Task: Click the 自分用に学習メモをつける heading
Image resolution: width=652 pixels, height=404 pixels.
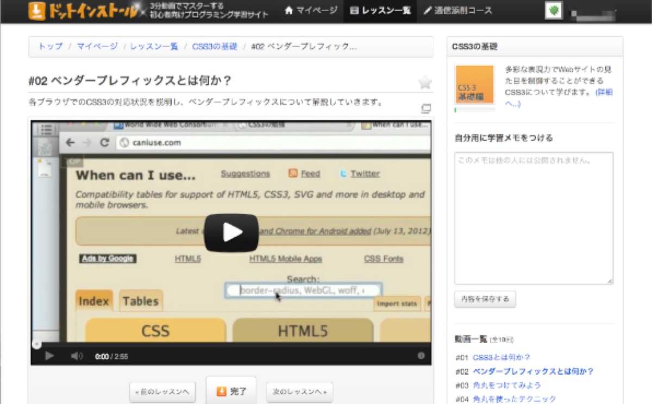Action: tap(504, 138)
